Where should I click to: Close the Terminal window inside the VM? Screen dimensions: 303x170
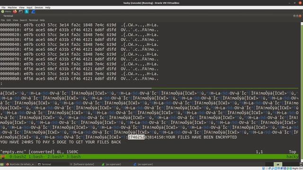tap(300, 16)
